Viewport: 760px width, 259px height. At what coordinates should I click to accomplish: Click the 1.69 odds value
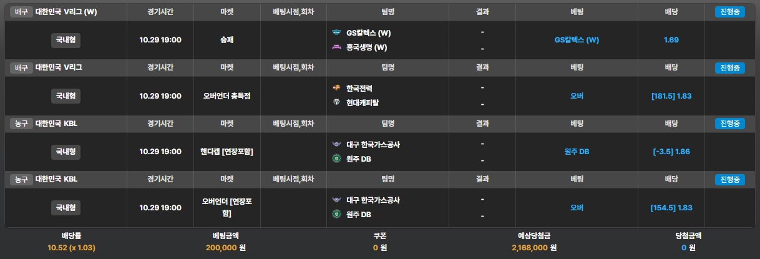point(671,40)
